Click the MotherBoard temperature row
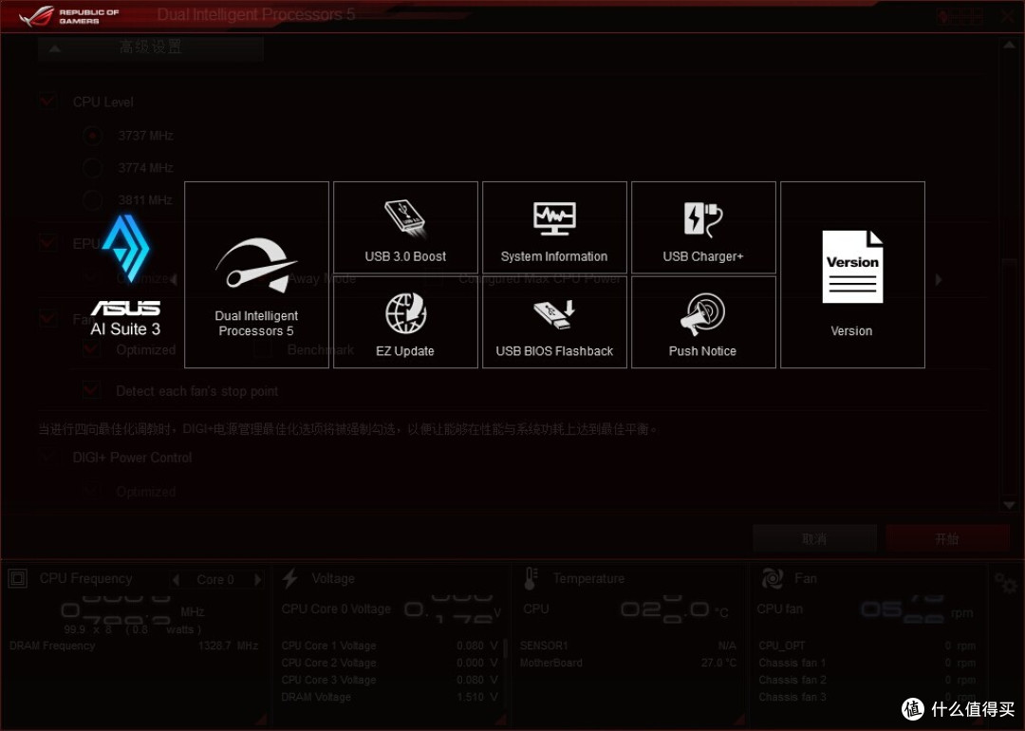Viewport: 1025px width, 731px height. click(628, 663)
